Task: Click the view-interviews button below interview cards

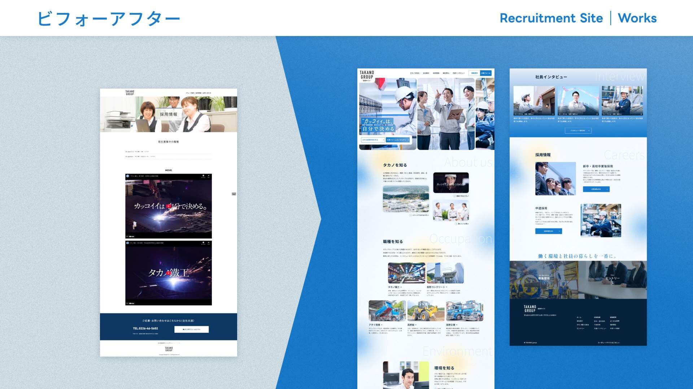Action: [578, 131]
